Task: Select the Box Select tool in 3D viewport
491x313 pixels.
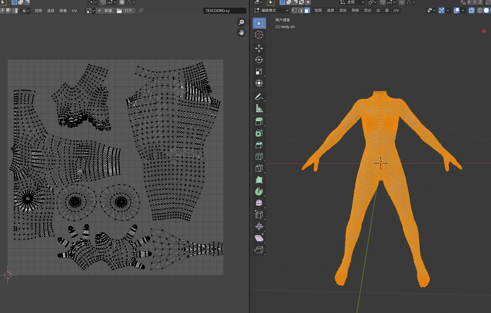Action: 259,23
